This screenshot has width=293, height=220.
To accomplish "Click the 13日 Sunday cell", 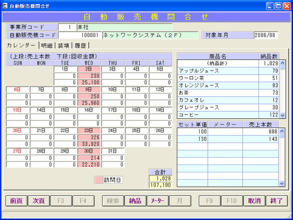I will coord(18,110).
